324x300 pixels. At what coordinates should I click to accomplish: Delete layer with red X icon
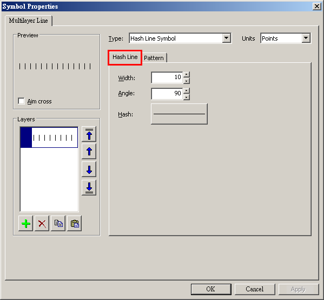coord(42,224)
